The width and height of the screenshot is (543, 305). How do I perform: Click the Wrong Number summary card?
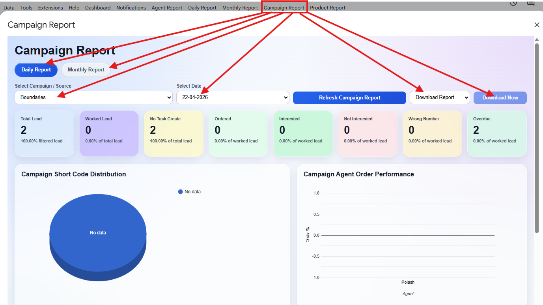432,133
